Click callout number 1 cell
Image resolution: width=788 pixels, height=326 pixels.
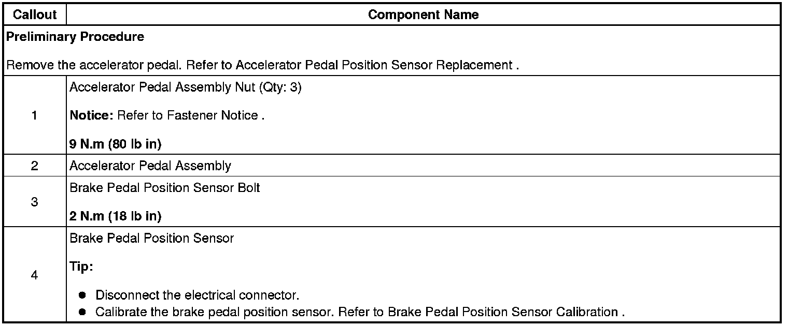[x=34, y=115]
